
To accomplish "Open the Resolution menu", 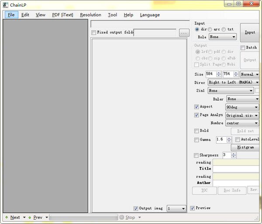I will 90,15.
